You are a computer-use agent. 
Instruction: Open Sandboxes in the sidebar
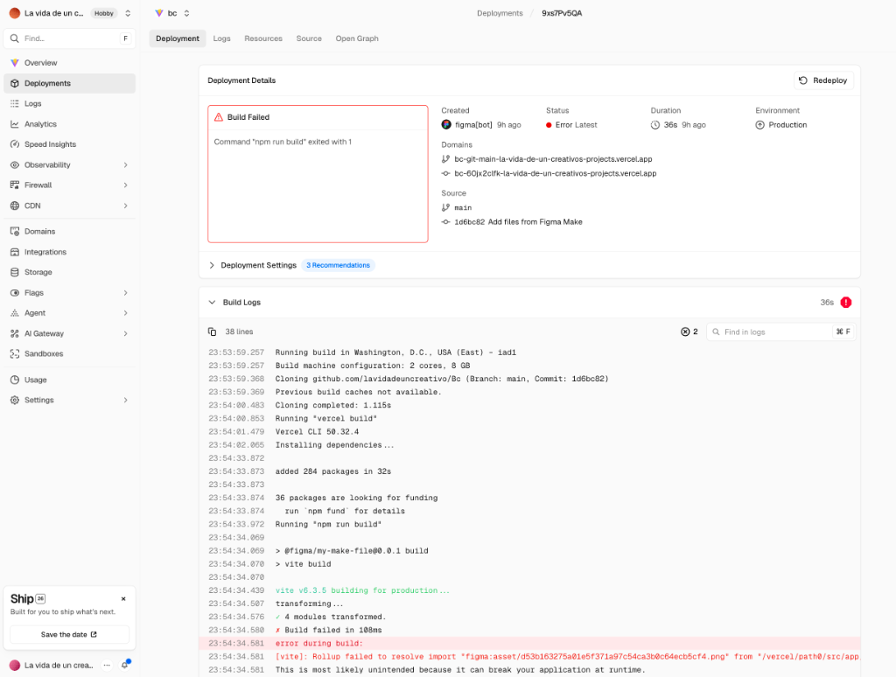pyautogui.click(x=44, y=353)
